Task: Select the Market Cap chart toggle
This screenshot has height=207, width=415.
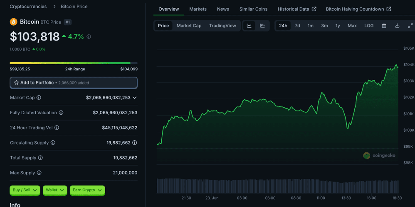Action: (x=189, y=26)
